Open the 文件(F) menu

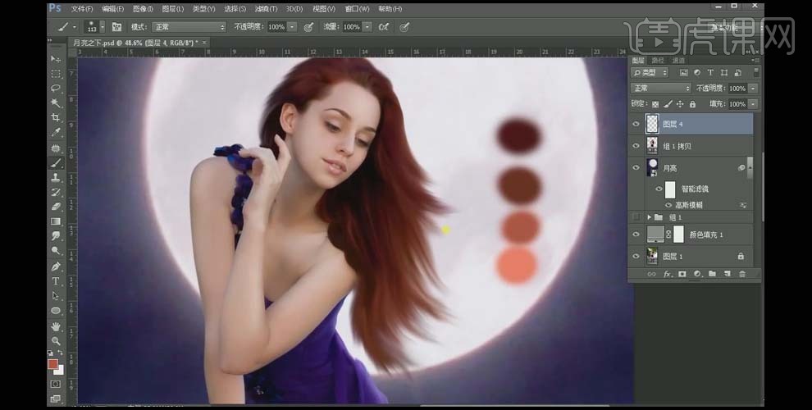82,9
